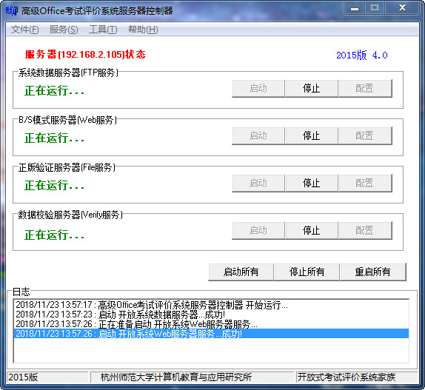This screenshot has height=390, width=425.
Task: Open the 服务(S) menu
Action: [64, 30]
